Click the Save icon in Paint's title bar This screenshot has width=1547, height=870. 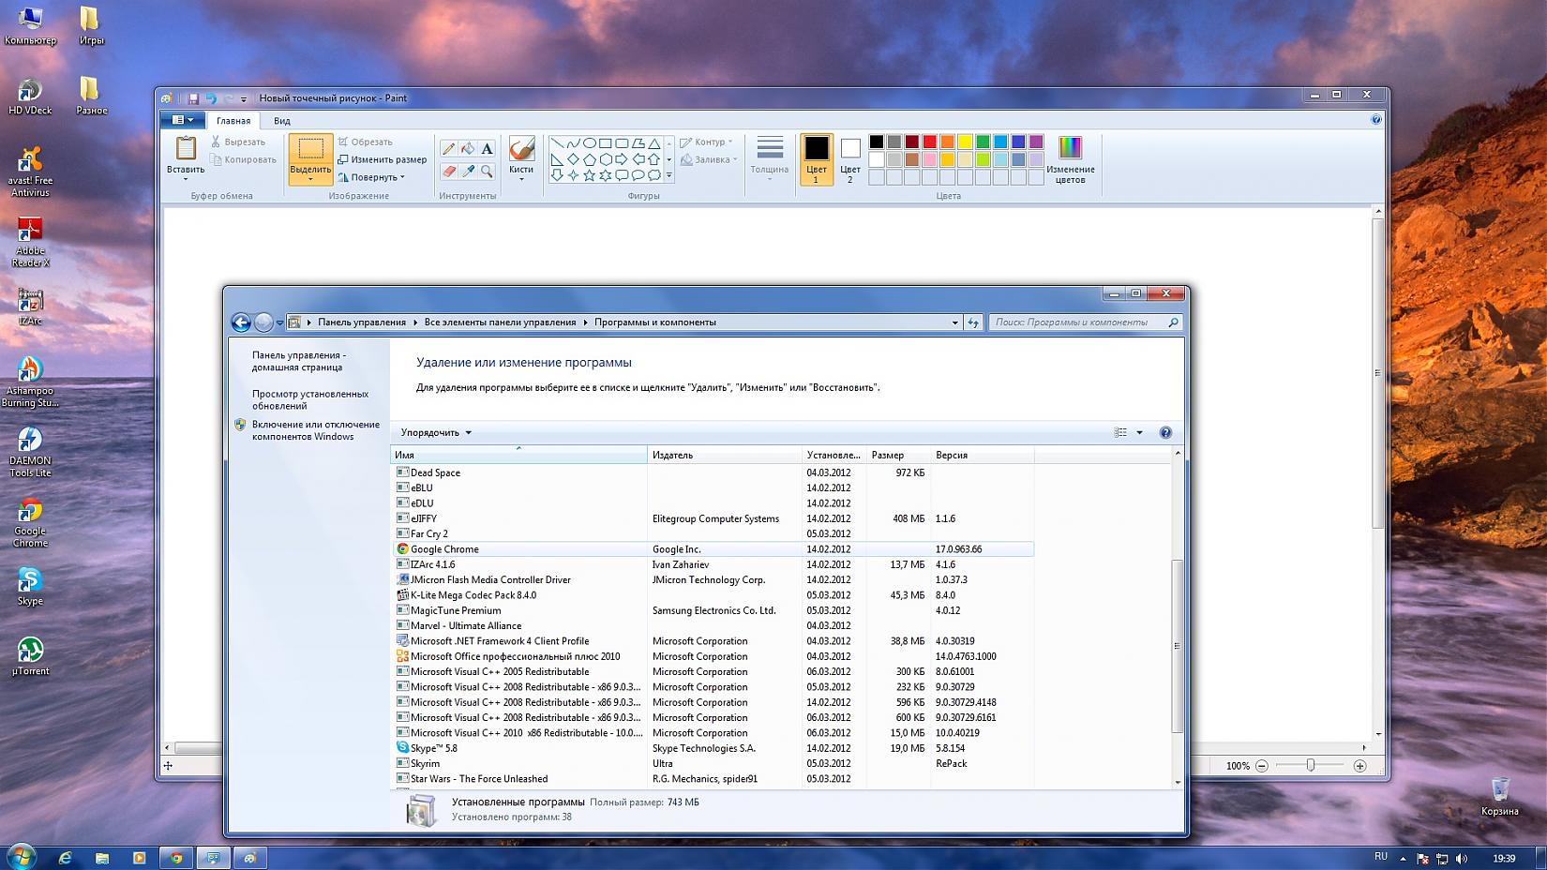(193, 98)
